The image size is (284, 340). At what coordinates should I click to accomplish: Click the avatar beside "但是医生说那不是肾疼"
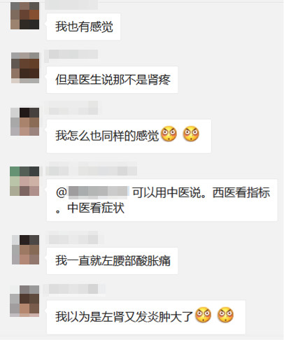coord(25,68)
